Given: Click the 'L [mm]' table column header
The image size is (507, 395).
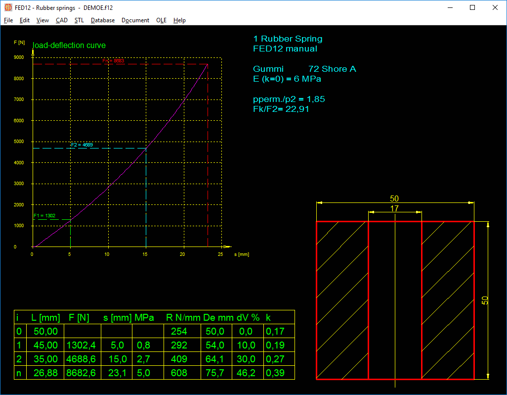Looking at the screenshot, I should tap(45, 318).
